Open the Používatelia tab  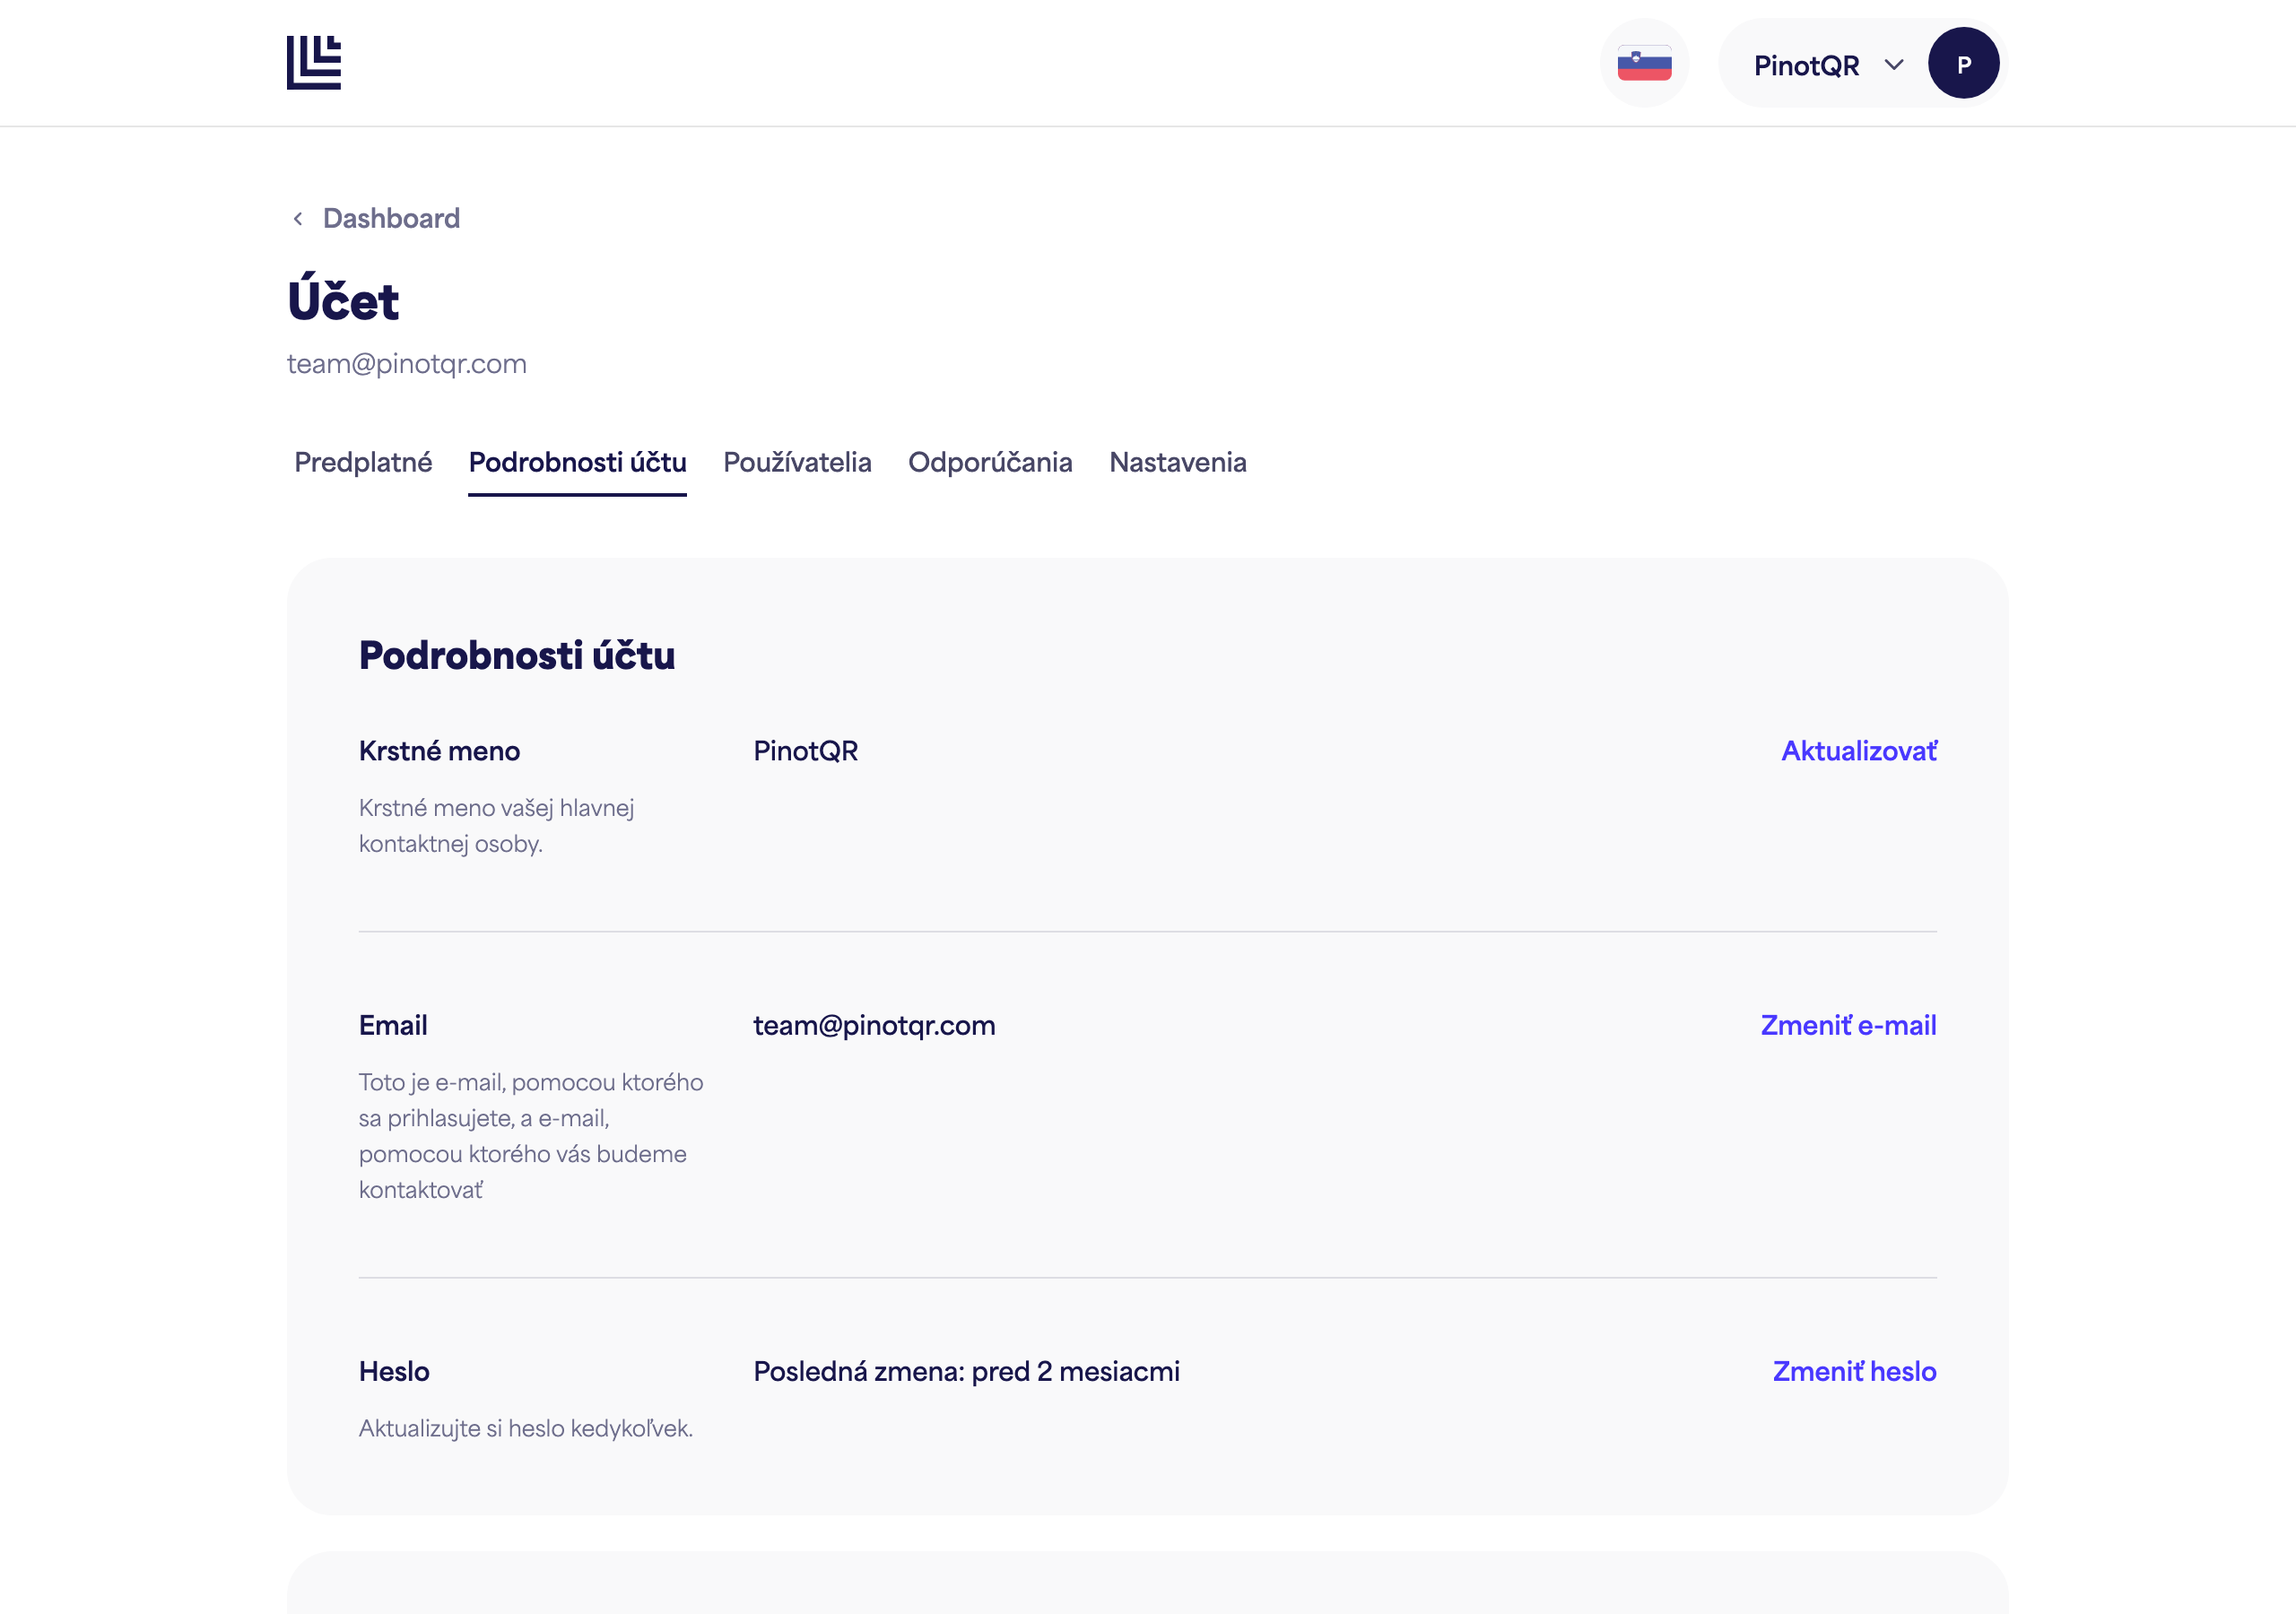pyautogui.click(x=797, y=462)
